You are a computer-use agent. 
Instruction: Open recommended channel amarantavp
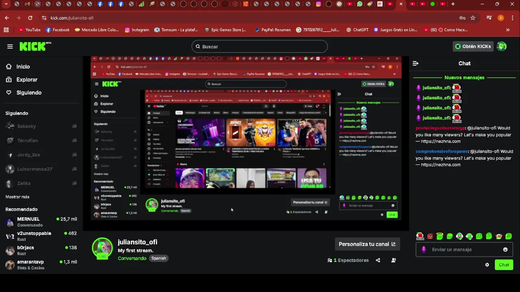[x=41, y=264]
